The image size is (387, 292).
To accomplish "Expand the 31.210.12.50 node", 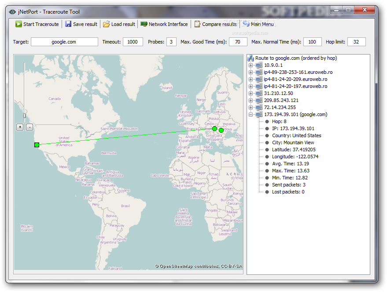I will [251, 94].
